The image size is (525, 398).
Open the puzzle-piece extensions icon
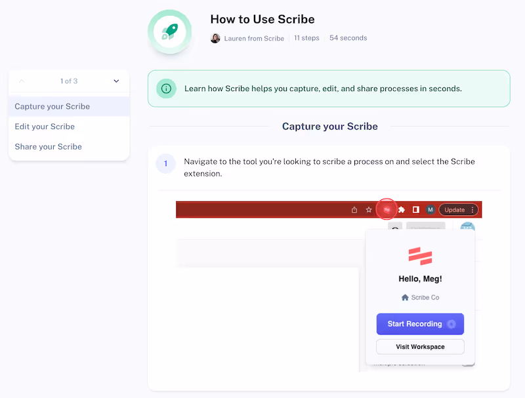coord(402,210)
